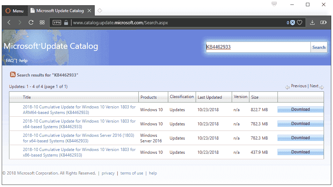
Task: Click the Next right arrow icon
Action: [x=322, y=87]
